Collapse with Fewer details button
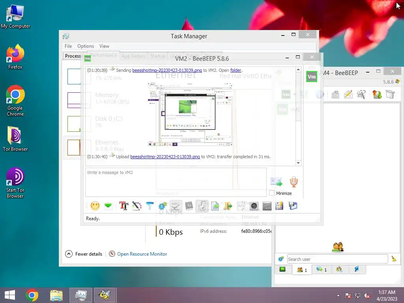Screen dimensions: 404x303 [x=84, y=254]
